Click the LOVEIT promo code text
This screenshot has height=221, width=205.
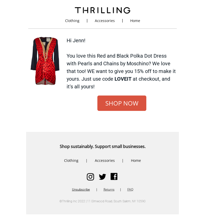123,79
